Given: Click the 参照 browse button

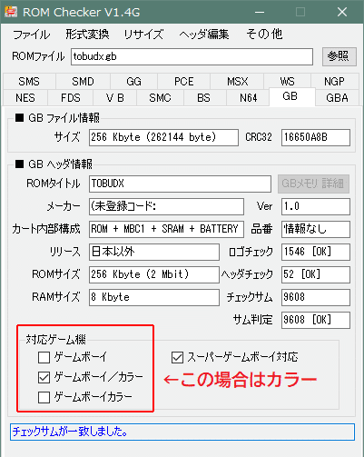Looking at the screenshot, I should click(339, 56).
